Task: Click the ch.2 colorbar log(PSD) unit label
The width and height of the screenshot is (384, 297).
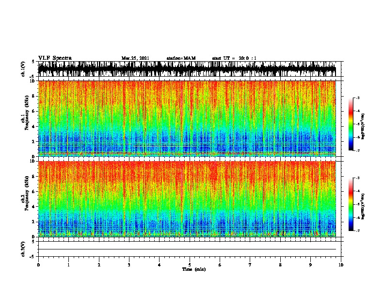Action: click(363, 206)
